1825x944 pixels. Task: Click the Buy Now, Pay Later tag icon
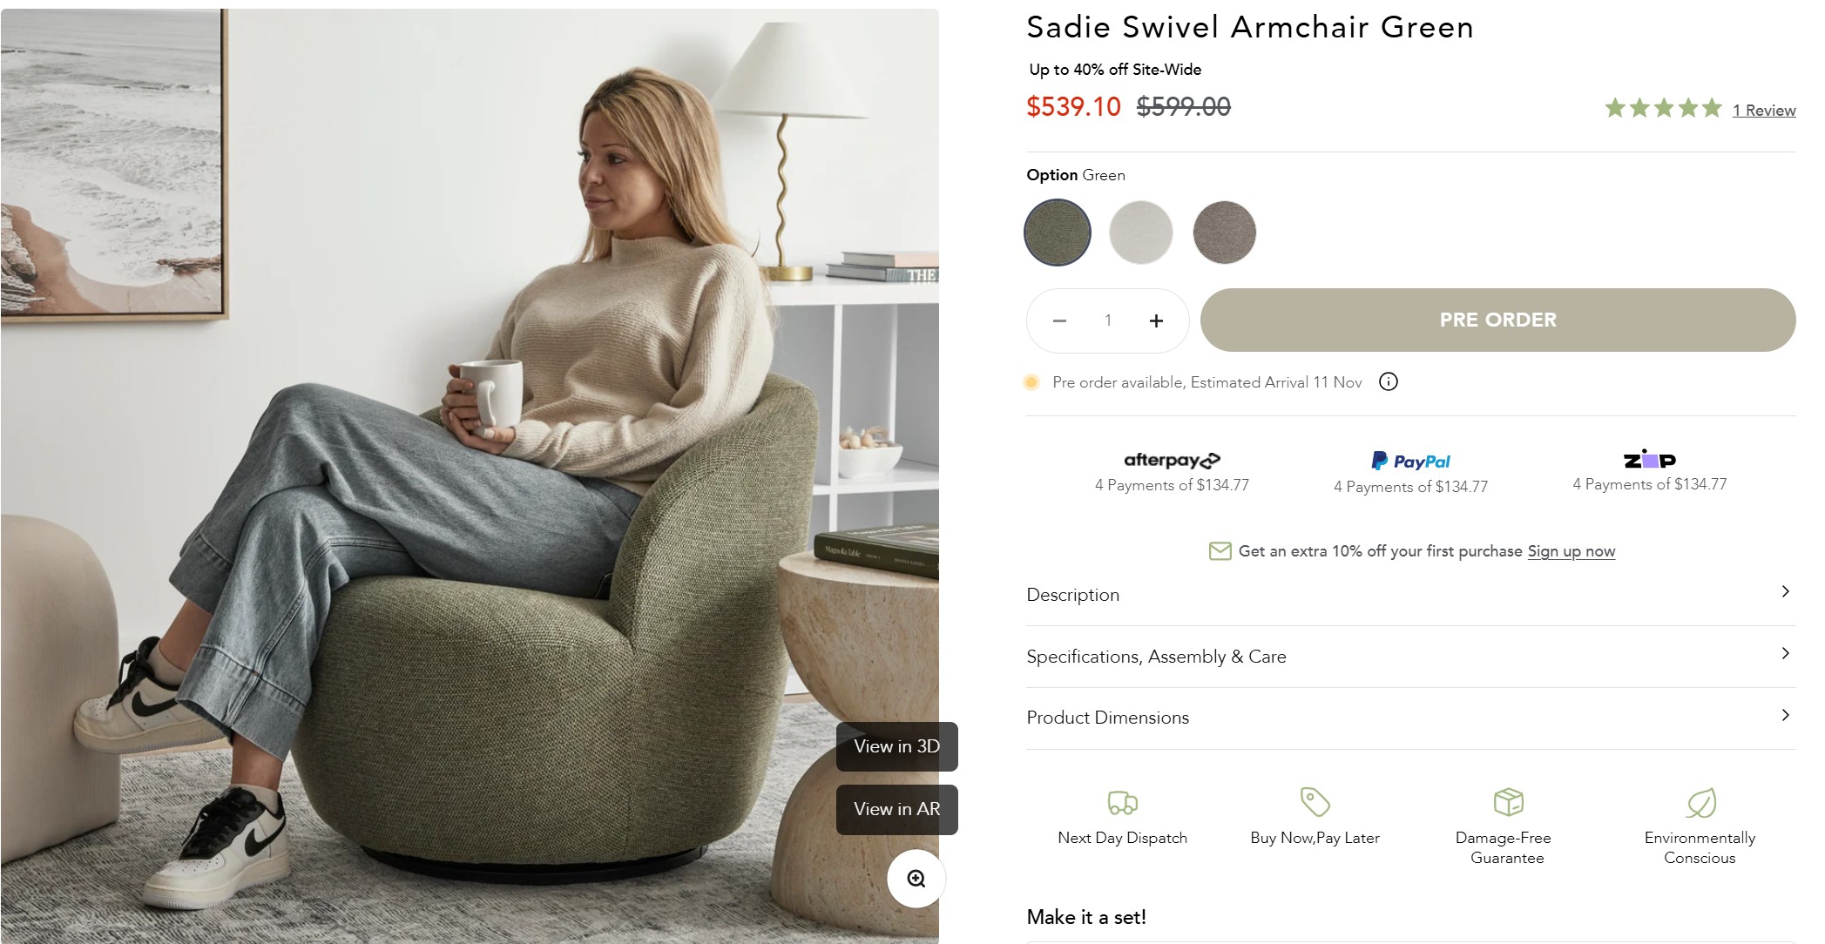1315,801
